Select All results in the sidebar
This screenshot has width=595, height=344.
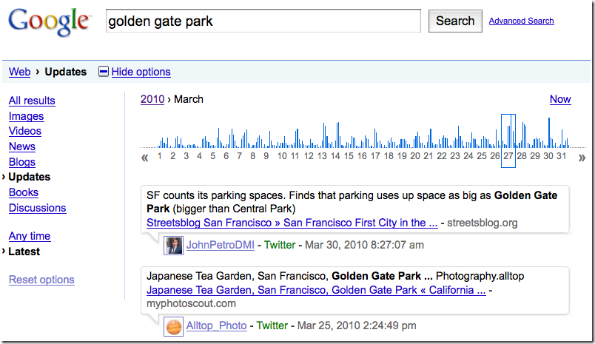click(32, 101)
